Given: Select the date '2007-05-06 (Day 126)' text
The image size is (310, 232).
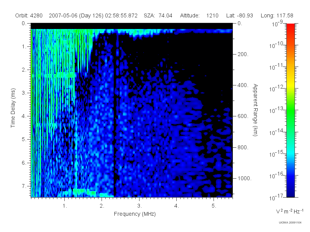Looking at the screenshot, I should pos(76,15).
